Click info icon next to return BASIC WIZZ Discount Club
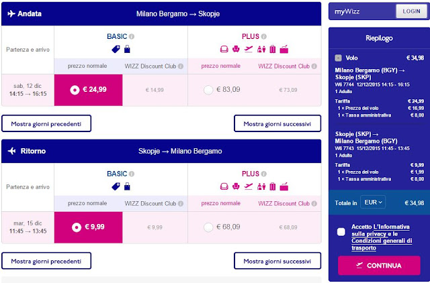Image resolution: width=430 pixels, height=283 pixels. (181, 203)
